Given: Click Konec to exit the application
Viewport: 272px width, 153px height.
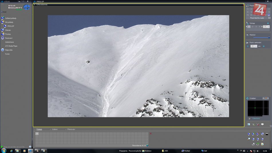Looking at the screenshot, I should coord(7,54).
